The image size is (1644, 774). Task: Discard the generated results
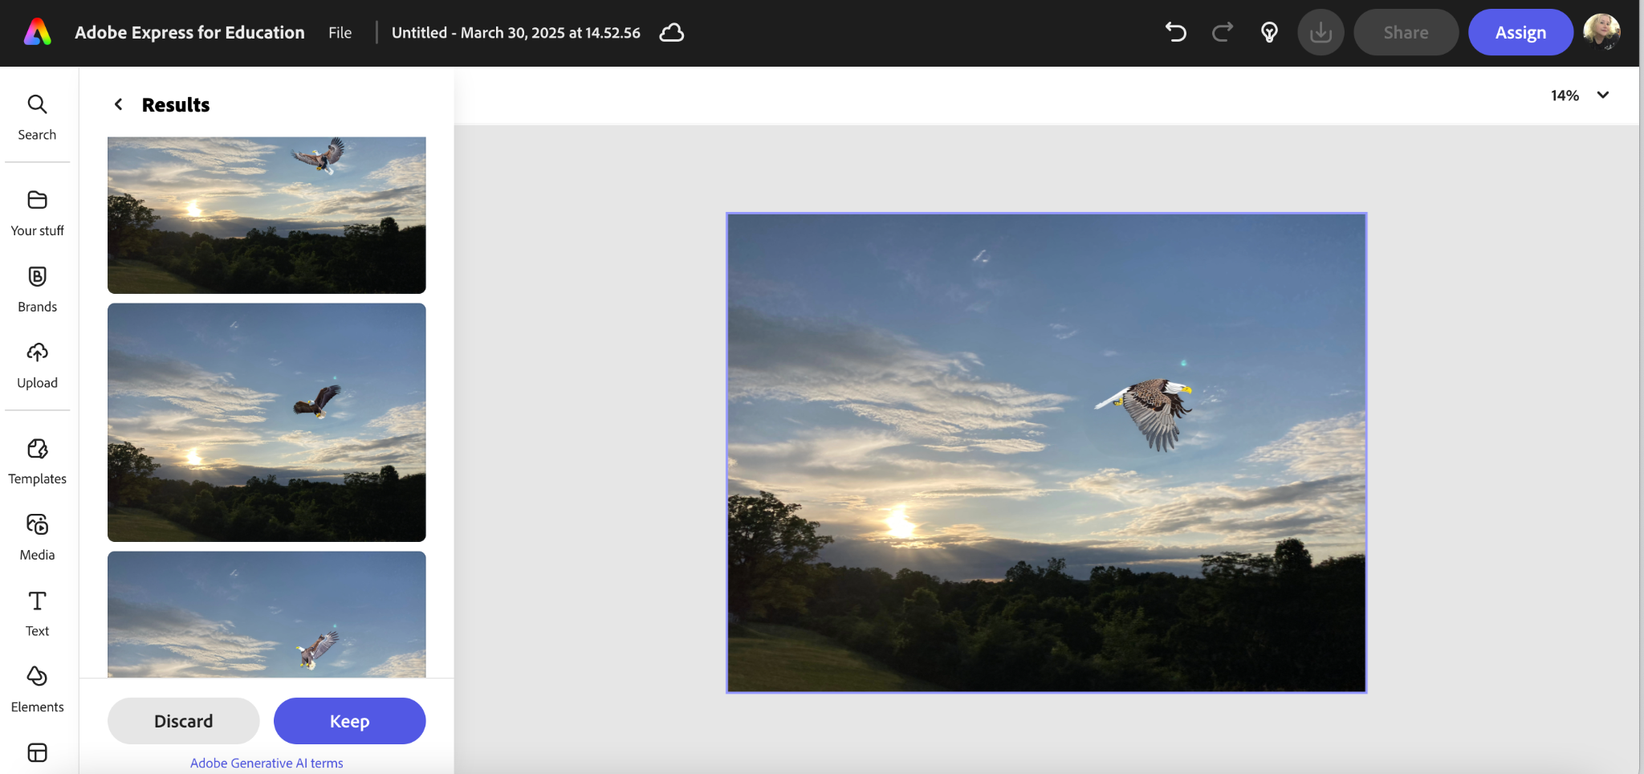pyautogui.click(x=183, y=721)
